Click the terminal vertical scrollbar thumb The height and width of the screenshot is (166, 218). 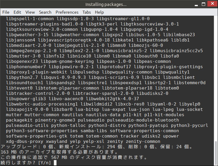point(216,153)
